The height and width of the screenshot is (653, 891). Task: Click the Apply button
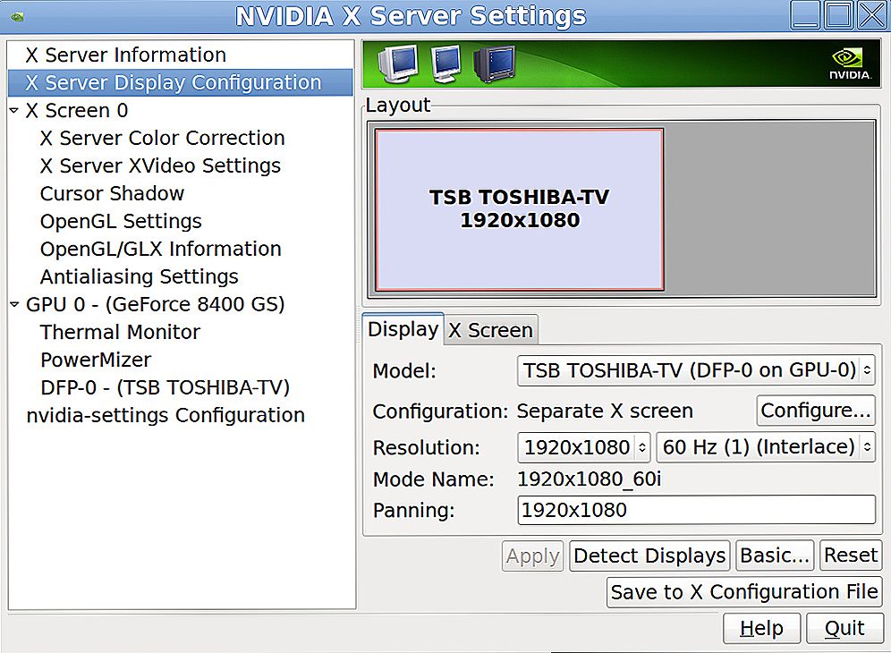click(x=533, y=555)
